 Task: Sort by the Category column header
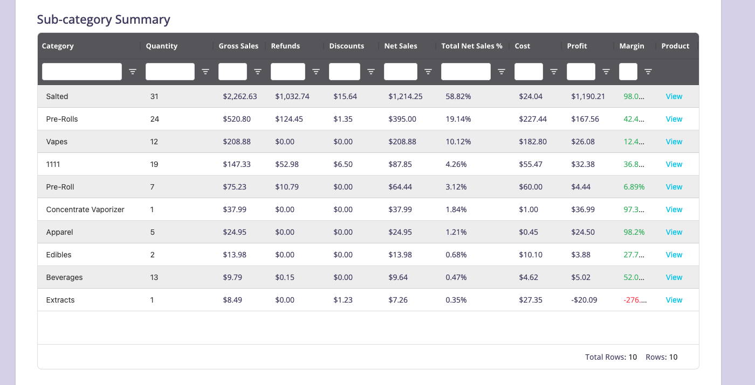58,46
